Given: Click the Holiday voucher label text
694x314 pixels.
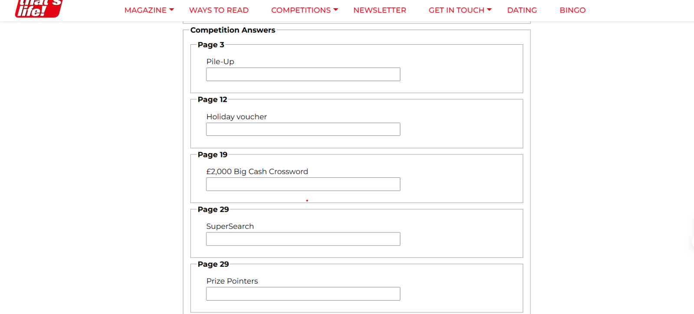Looking at the screenshot, I should click(236, 117).
